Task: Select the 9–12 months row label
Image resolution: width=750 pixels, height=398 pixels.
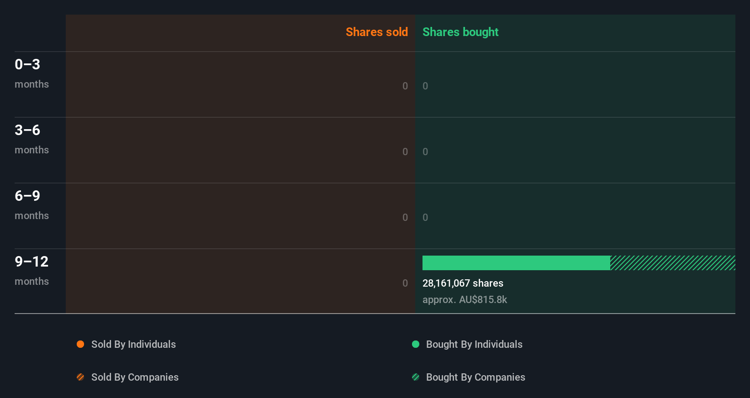Action: tap(31, 270)
